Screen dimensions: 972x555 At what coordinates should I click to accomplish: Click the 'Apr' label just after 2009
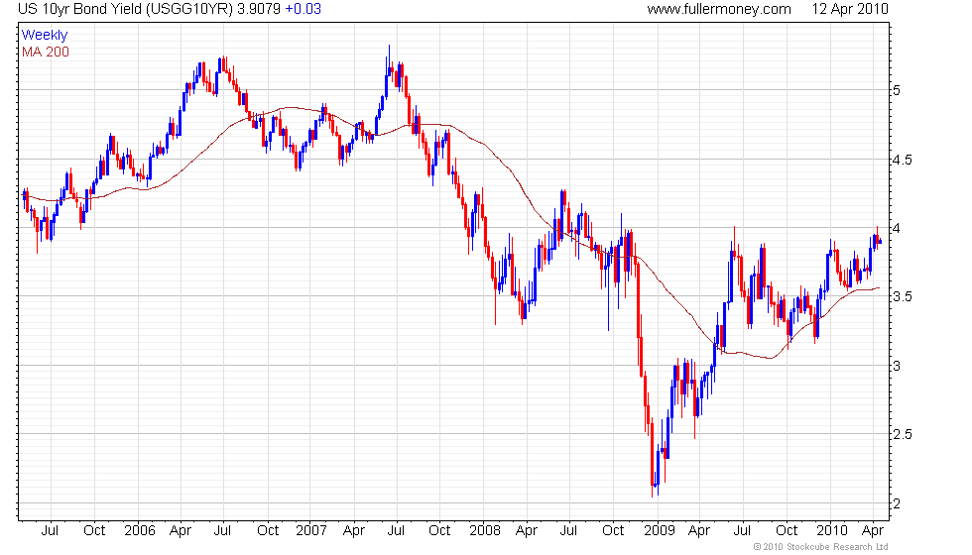pos(699,531)
